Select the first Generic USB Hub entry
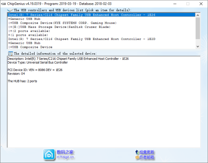Image resolution: width=208 pixels, height=163 pixels. [24, 19]
